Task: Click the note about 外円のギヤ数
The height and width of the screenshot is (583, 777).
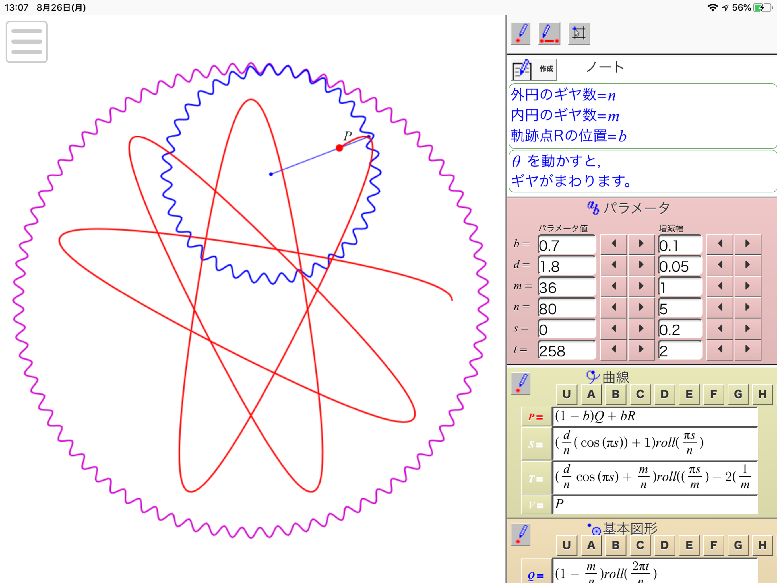Action: pos(642,116)
